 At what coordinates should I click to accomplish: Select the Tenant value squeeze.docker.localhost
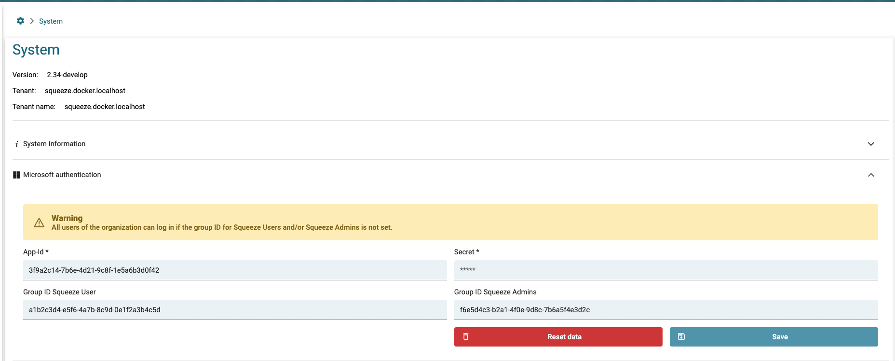tap(85, 91)
